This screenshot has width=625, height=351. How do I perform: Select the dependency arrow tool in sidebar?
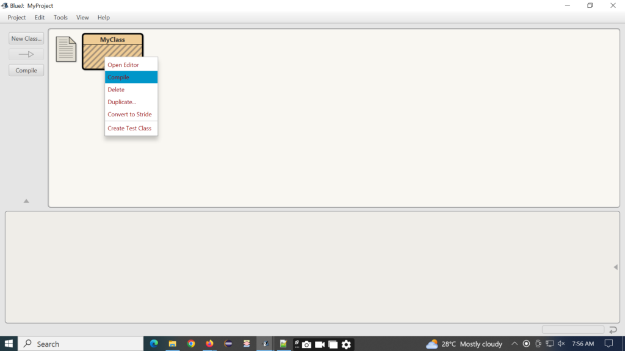(x=26, y=54)
